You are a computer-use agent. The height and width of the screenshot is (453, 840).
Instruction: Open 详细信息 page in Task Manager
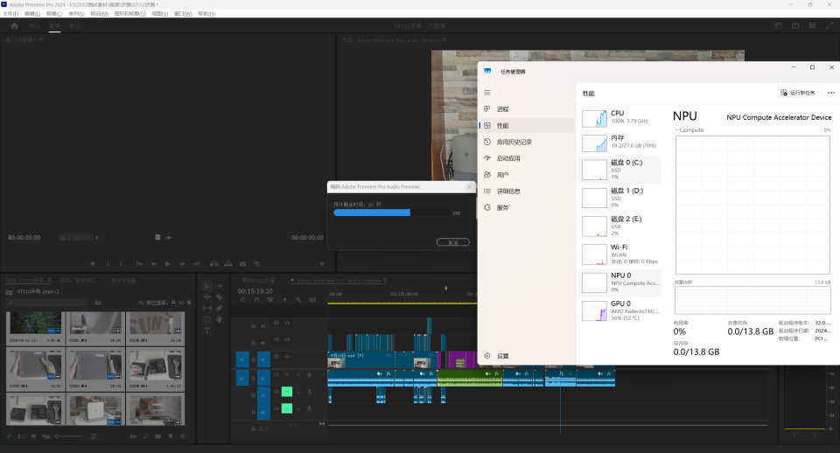[527, 192]
